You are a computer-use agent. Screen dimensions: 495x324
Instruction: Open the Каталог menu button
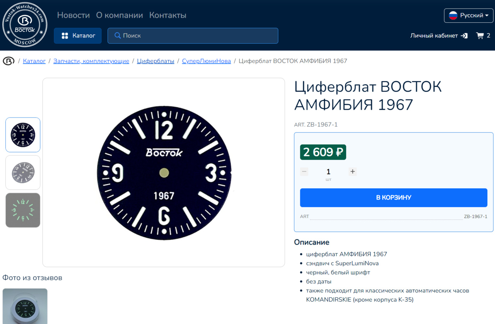click(78, 36)
